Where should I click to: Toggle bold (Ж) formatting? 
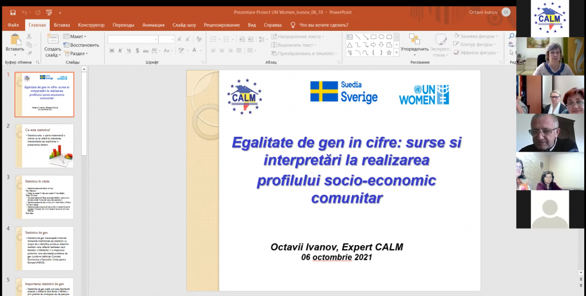[x=112, y=50]
